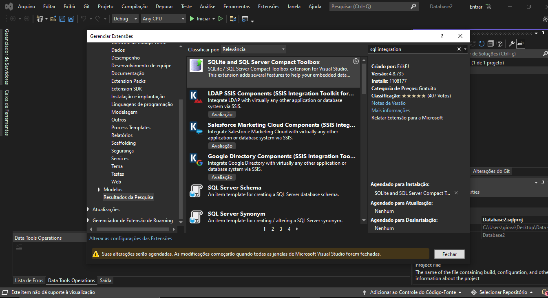Expand the Atualizações category
Image resolution: width=548 pixels, height=298 pixels.
point(89,210)
